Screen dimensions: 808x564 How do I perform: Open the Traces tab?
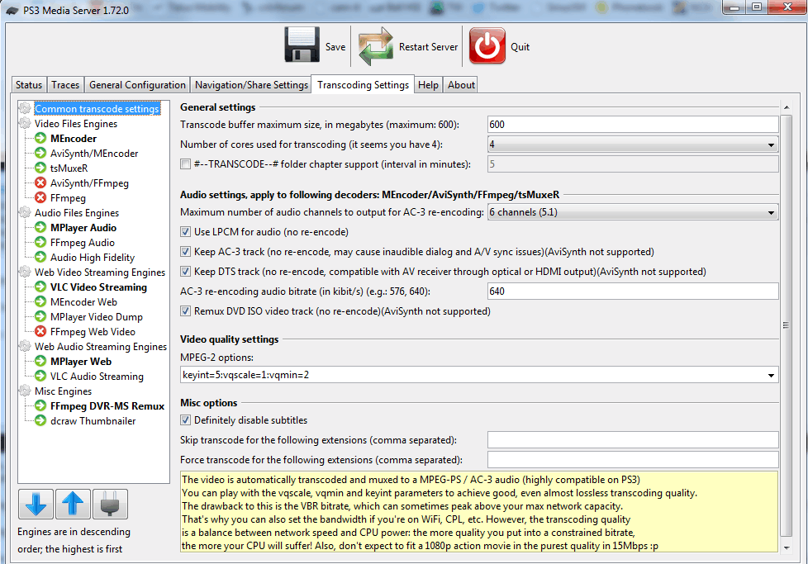click(x=65, y=85)
